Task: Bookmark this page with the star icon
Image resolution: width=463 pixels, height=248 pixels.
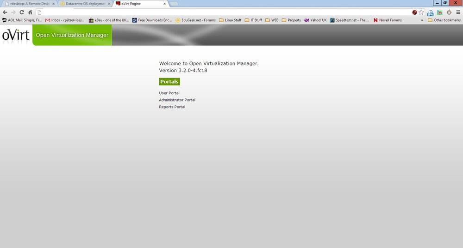Action: pyautogui.click(x=421, y=12)
